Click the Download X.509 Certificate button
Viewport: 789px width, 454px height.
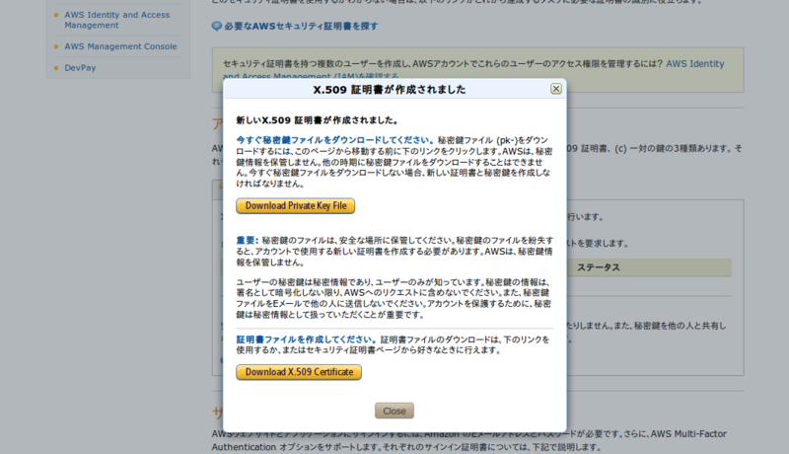click(x=299, y=372)
